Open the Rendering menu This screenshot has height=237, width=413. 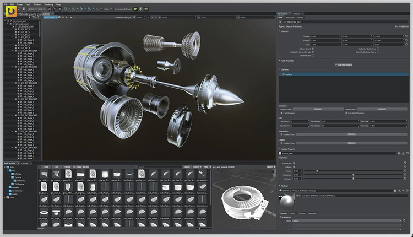[x=48, y=4]
